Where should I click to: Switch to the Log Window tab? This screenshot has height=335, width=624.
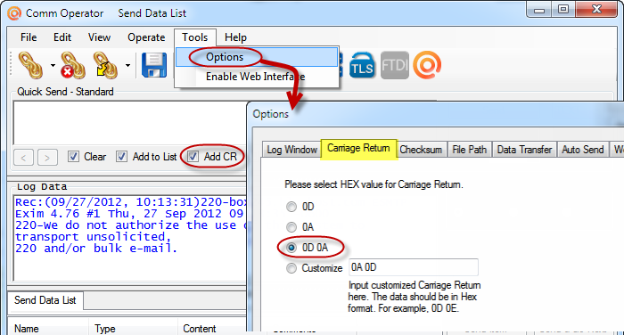tap(291, 150)
